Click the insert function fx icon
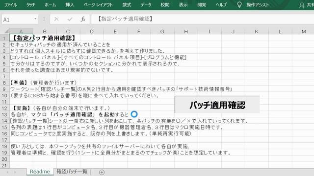This screenshot has height=176, width=314. [x=83, y=19]
